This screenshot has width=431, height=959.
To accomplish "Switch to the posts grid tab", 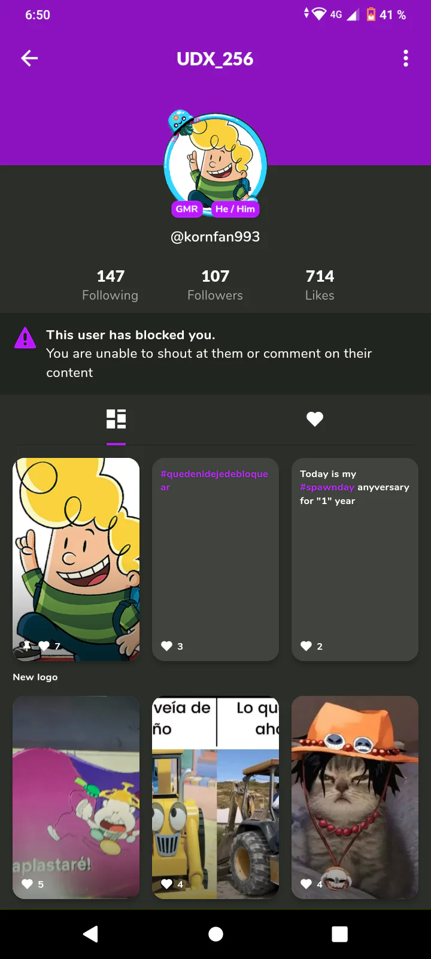I will (x=116, y=419).
